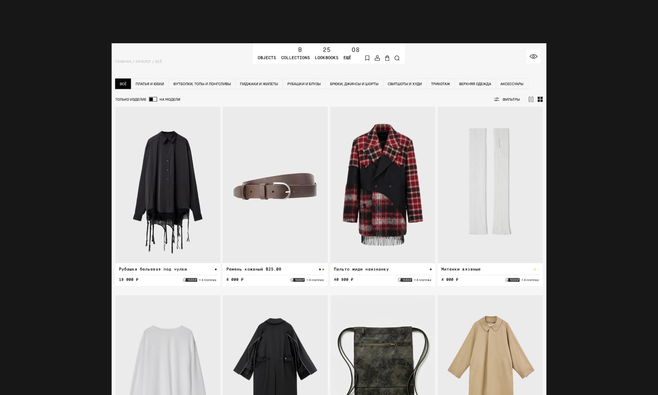The height and width of the screenshot is (395, 658).
Task: Select Футболки, топы и лонгсливы category tab
Action: pos(202,84)
